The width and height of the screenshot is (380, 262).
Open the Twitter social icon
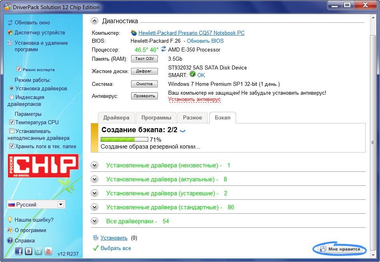38,251
